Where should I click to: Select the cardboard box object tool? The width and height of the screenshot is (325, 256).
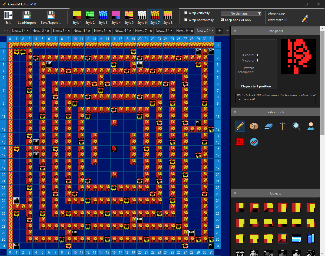tap(254, 126)
